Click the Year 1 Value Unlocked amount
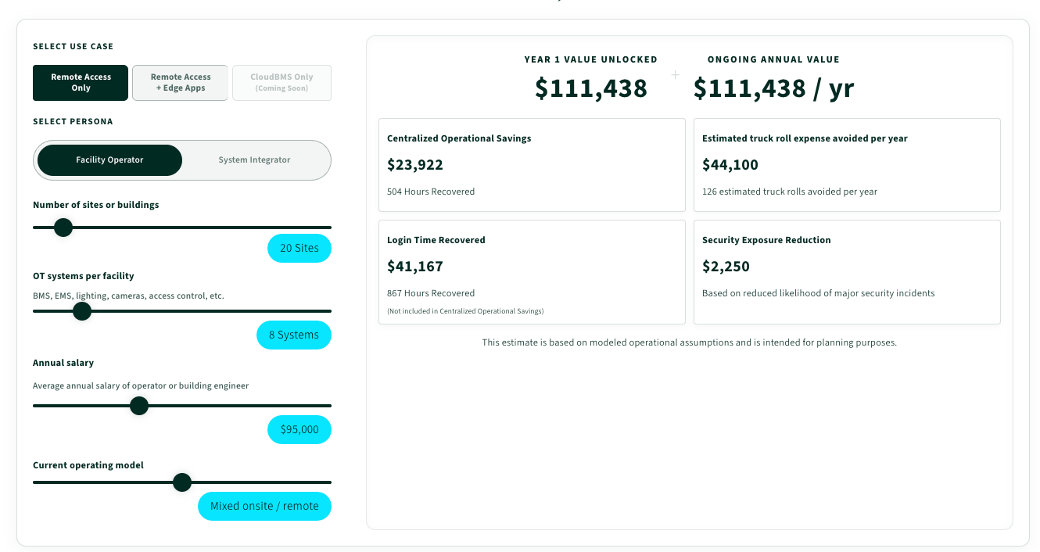 591,88
